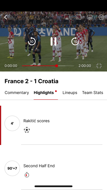This screenshot has height=190, width=107.
Task: Click the soccer ball goal icon
Action: pos(27,130)
